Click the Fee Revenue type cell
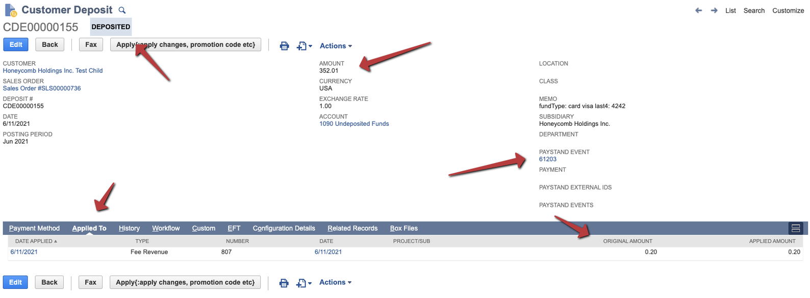Viewport: 810px width, 298px height. 149,252
